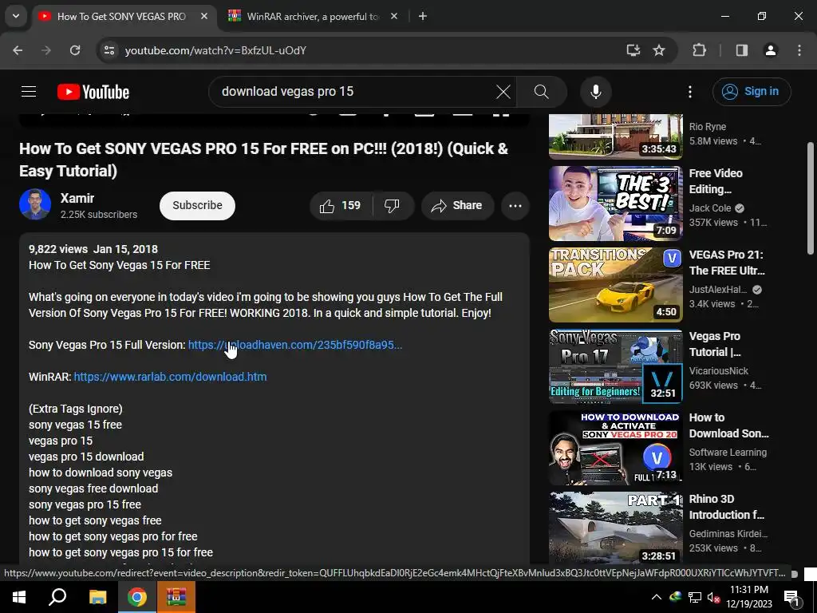Dislike the video with the thumbs down icon
The height and width of the screenshot is (613, 817).
point(392,205)
